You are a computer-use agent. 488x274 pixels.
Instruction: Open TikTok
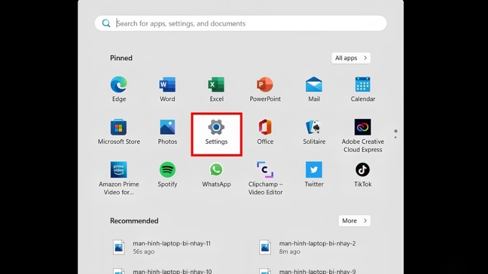(362, 174)
